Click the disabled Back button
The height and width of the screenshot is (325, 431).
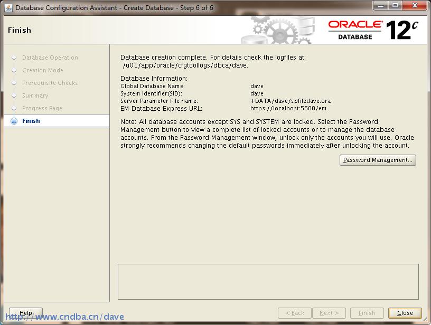[x=295, y=313]
